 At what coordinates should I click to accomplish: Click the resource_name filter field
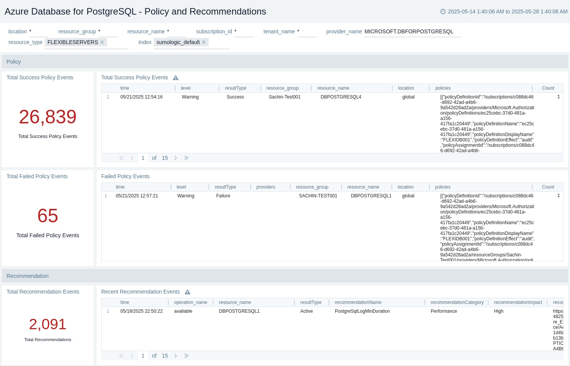(177, 32)
